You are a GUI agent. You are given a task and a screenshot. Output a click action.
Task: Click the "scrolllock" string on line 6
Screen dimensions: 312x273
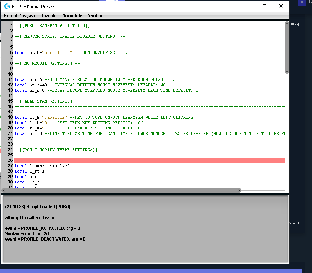(57, 53)
